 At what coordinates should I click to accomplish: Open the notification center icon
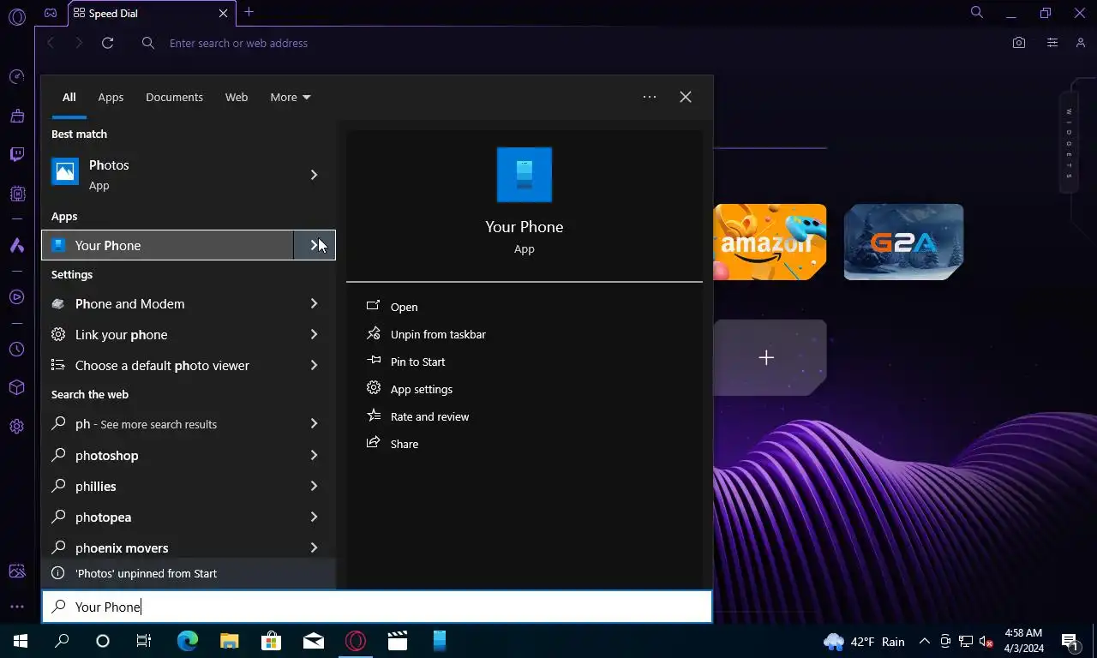coord(1070,641)
